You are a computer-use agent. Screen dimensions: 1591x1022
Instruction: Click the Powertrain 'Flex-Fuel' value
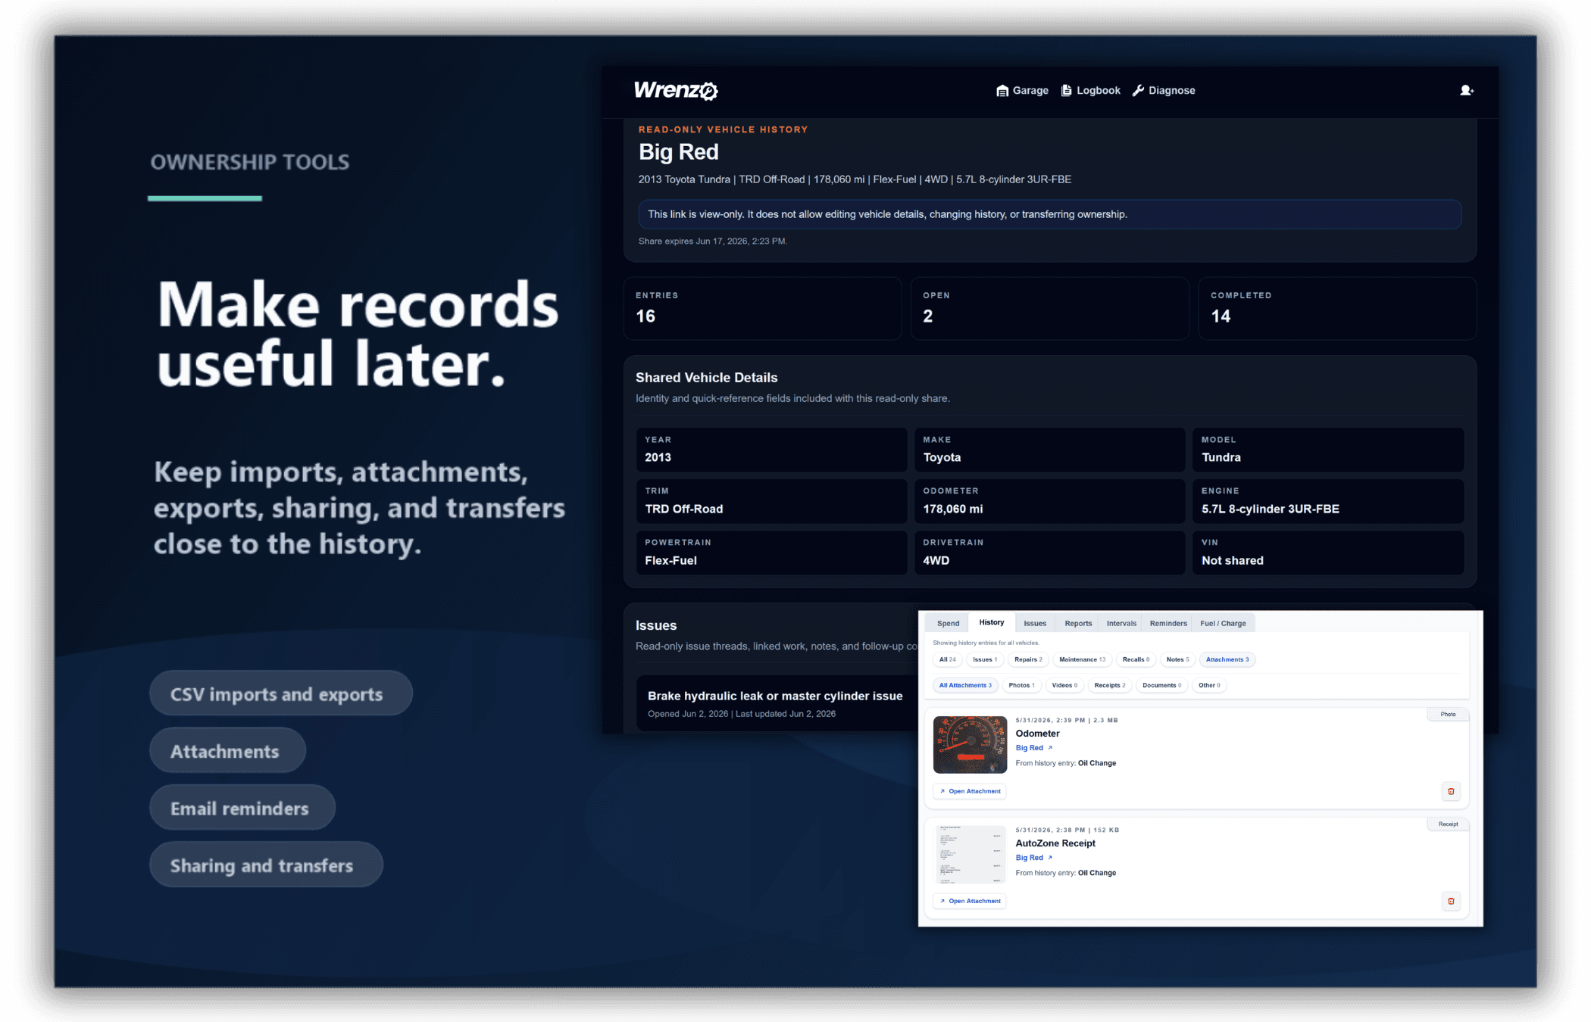(670, 560)
